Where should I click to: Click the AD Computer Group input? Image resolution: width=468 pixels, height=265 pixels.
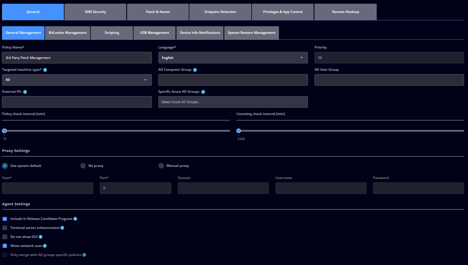coord(233,80)
